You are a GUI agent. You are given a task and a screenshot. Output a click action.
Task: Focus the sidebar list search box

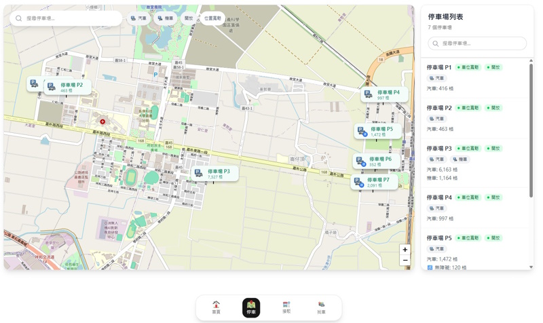point(477,43)
